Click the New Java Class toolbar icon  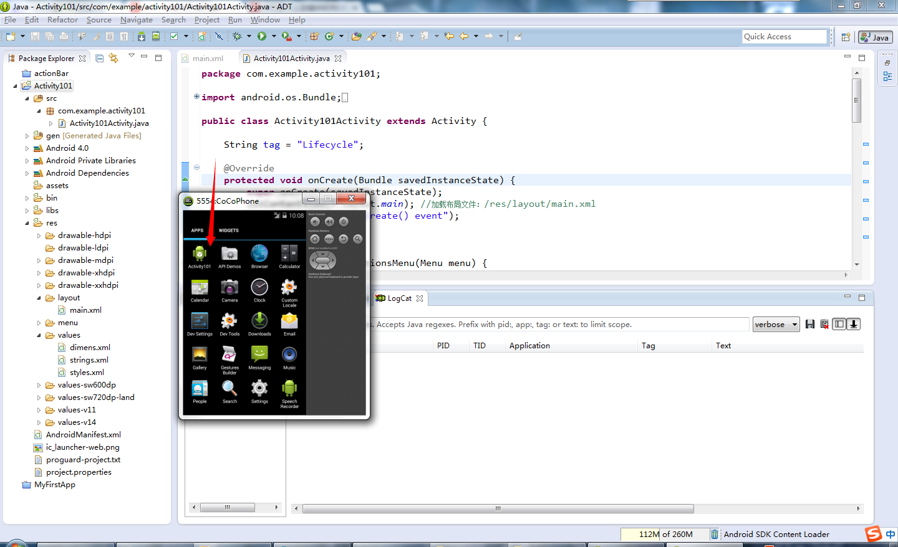click(x=329, y=36)
